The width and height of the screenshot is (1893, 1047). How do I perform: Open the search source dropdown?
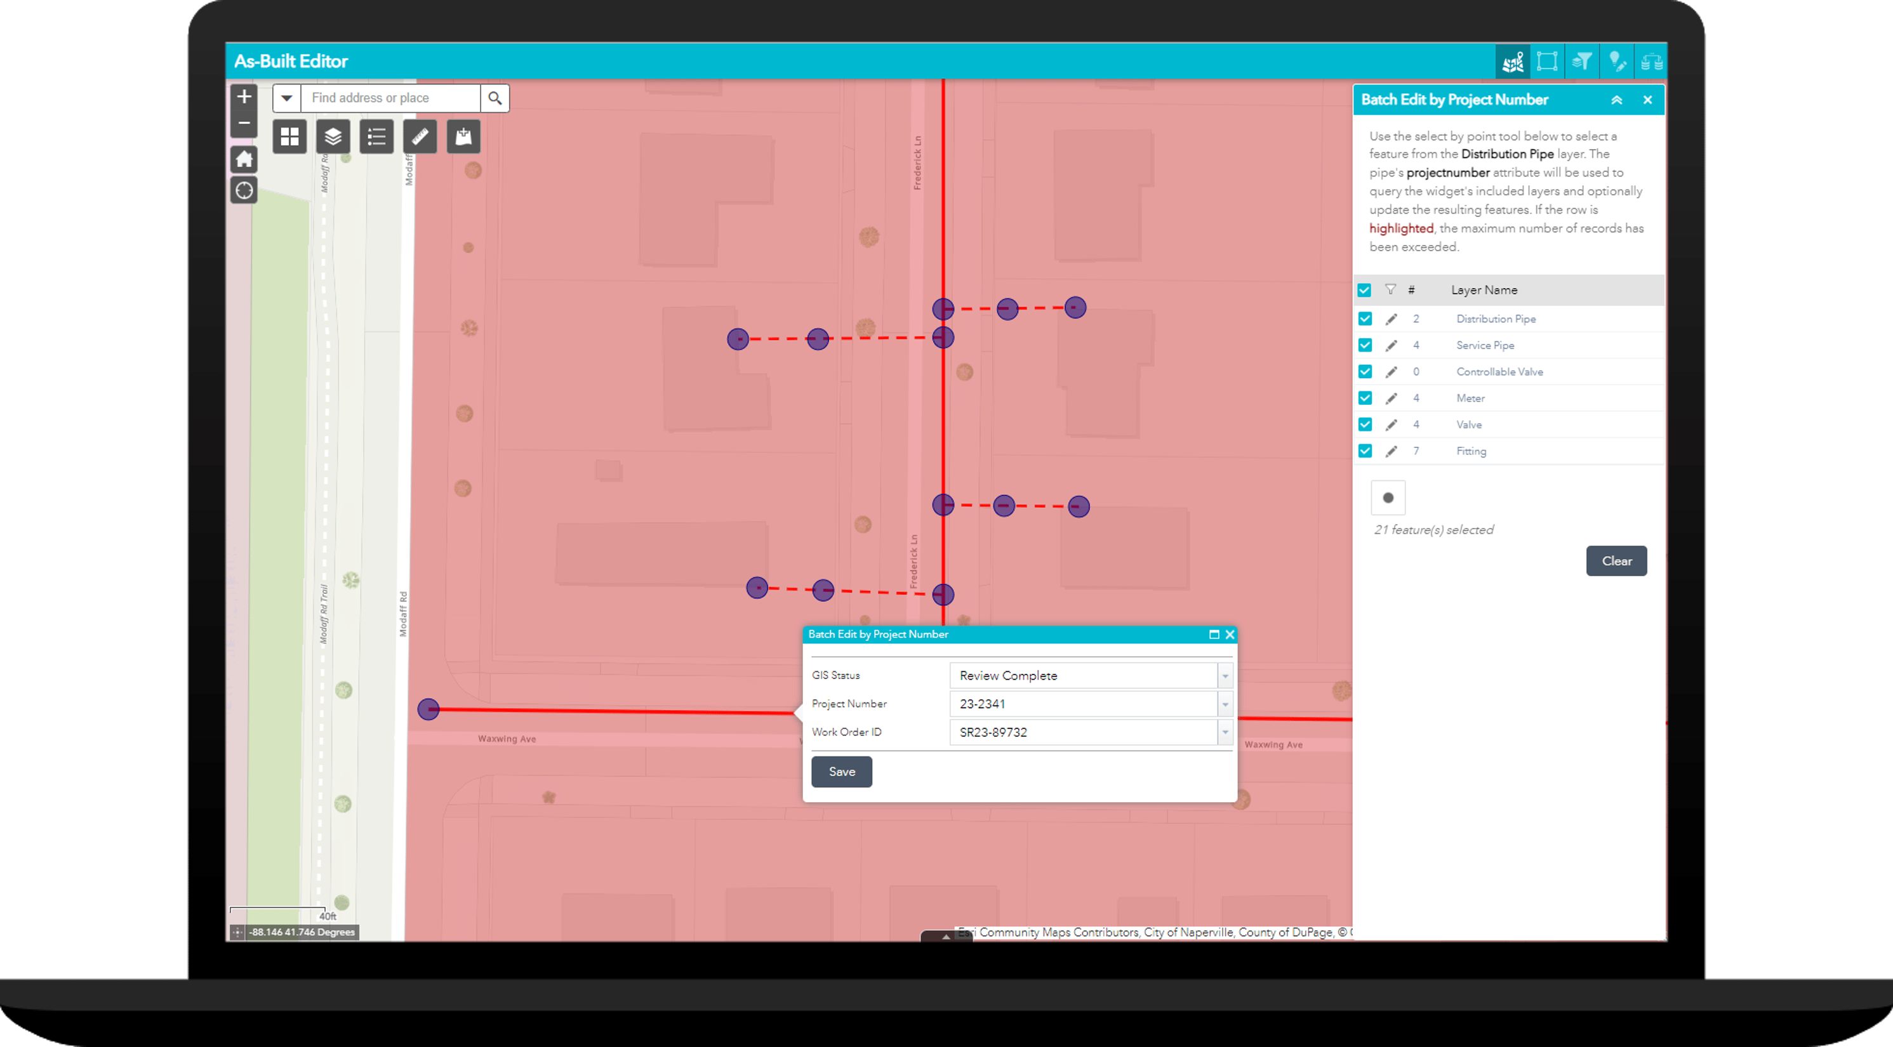pyautogui.click(x=286, y=98)
